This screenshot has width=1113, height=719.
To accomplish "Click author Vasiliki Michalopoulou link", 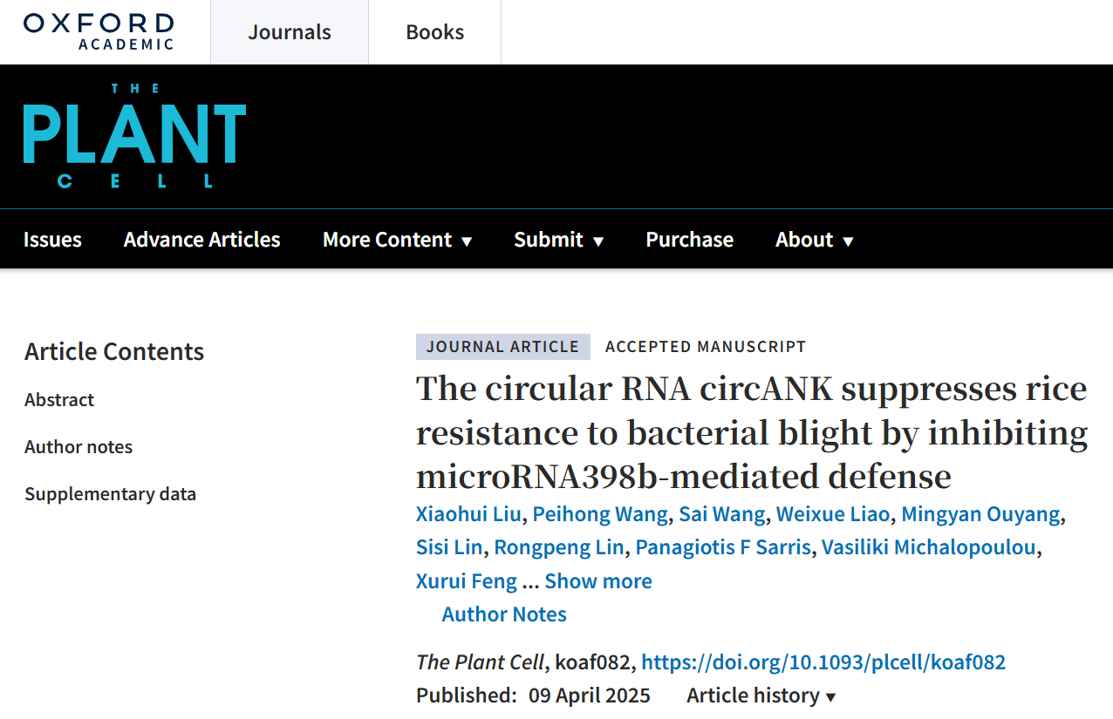I will (x=929, y=547).
